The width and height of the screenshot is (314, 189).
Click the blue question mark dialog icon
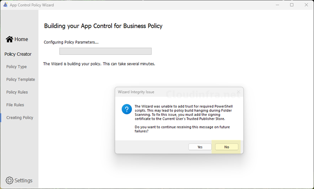(126, 109)
